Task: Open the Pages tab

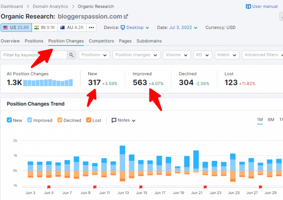Action: pos(125,41)
